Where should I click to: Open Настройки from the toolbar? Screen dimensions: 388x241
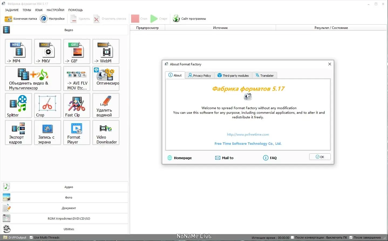52,19
